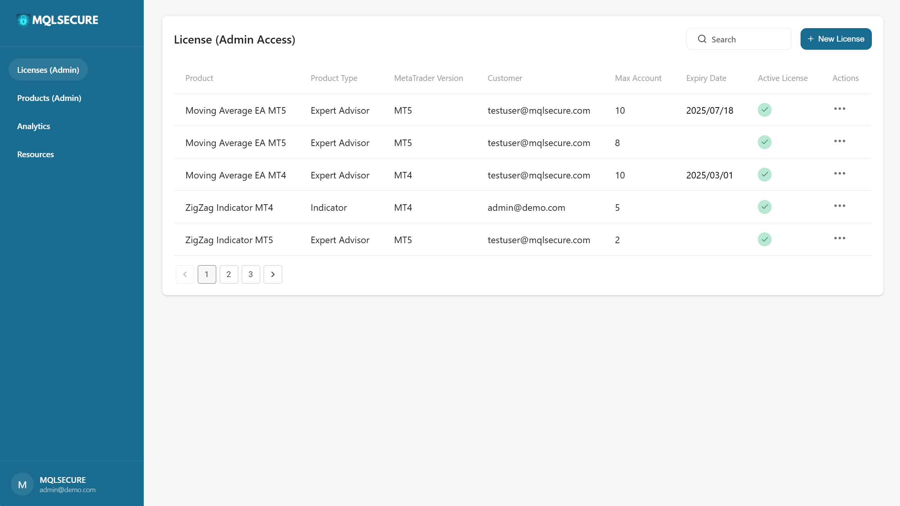Go to next page with right chevron
The width and height of the screenshot is (900, 506).
pos(273,274)
